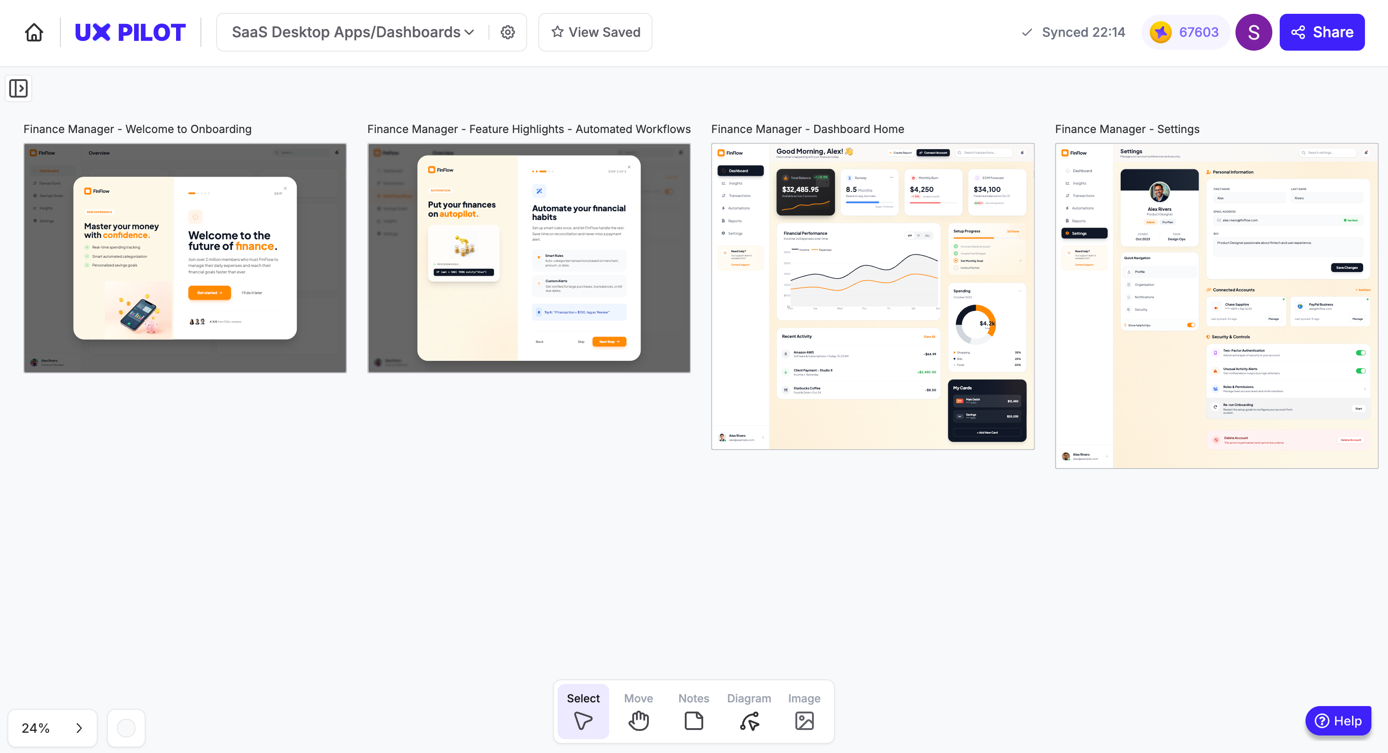This screenshot has width=1388, height=753.
Task: Click the home icon
Action: (34, 32)
